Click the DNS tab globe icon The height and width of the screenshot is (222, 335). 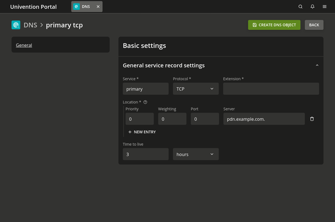[x=76, y=7]
